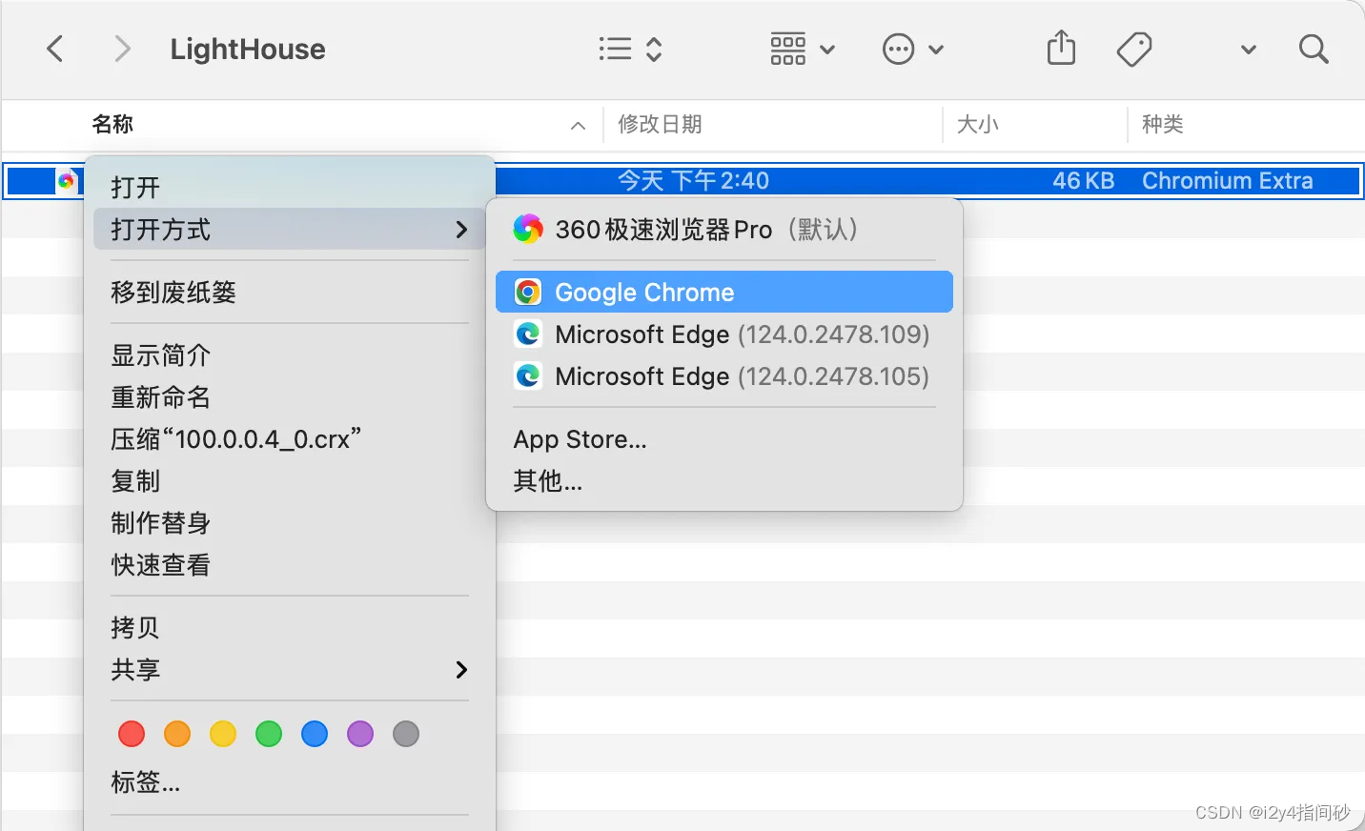Click the Share toolbar icon
This screenshot has width=1365, height=831.
[1061, 48]
